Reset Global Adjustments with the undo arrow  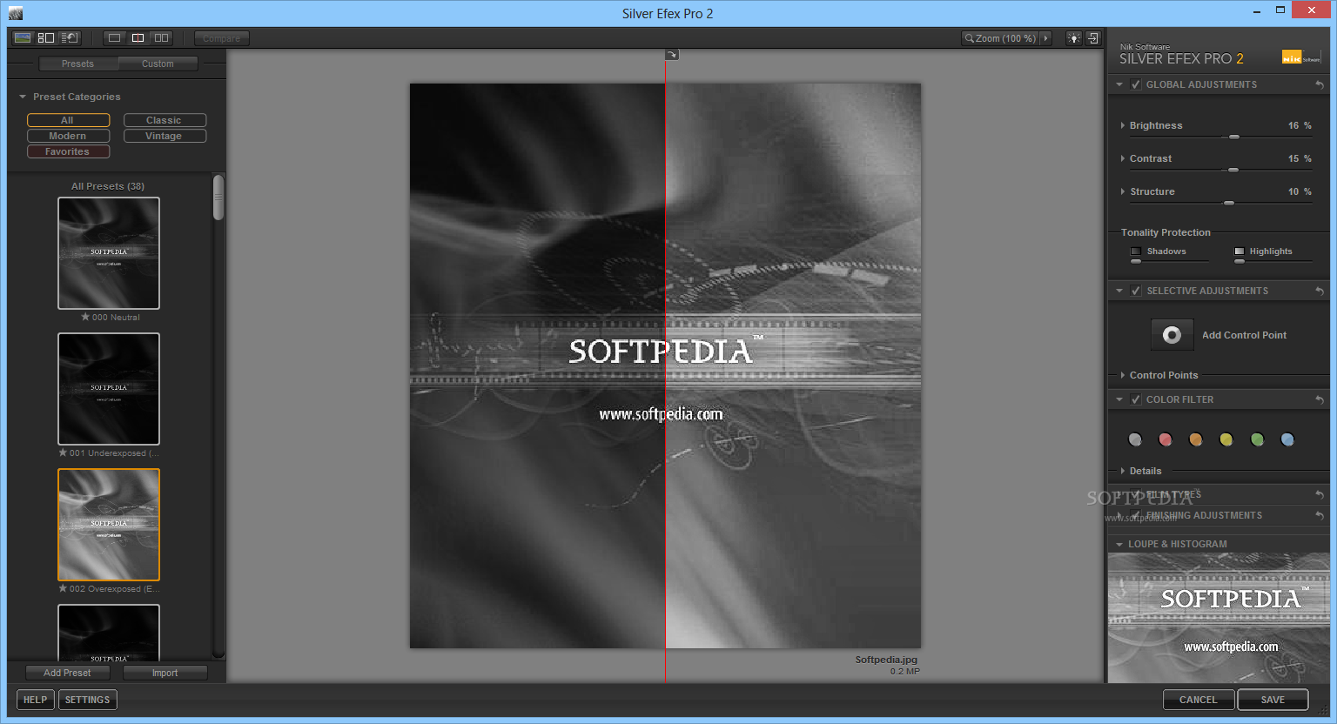pyautogui.click(x=1320, y=84)
